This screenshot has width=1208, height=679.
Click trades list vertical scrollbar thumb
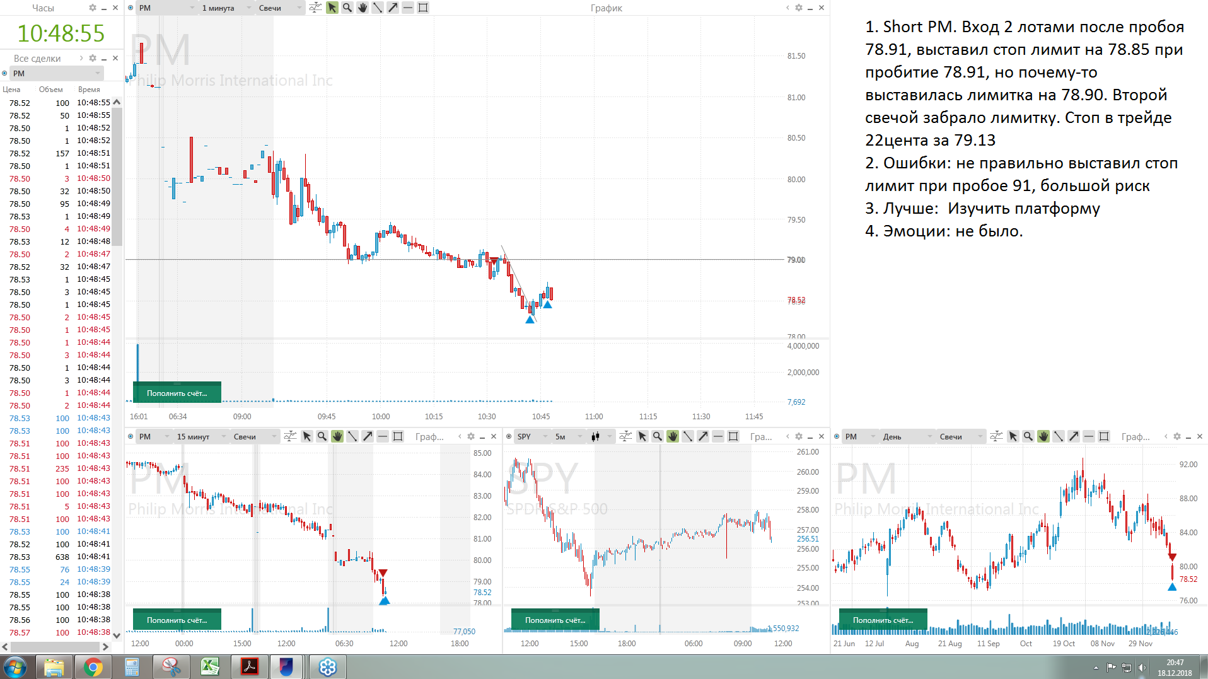(117, 177)
